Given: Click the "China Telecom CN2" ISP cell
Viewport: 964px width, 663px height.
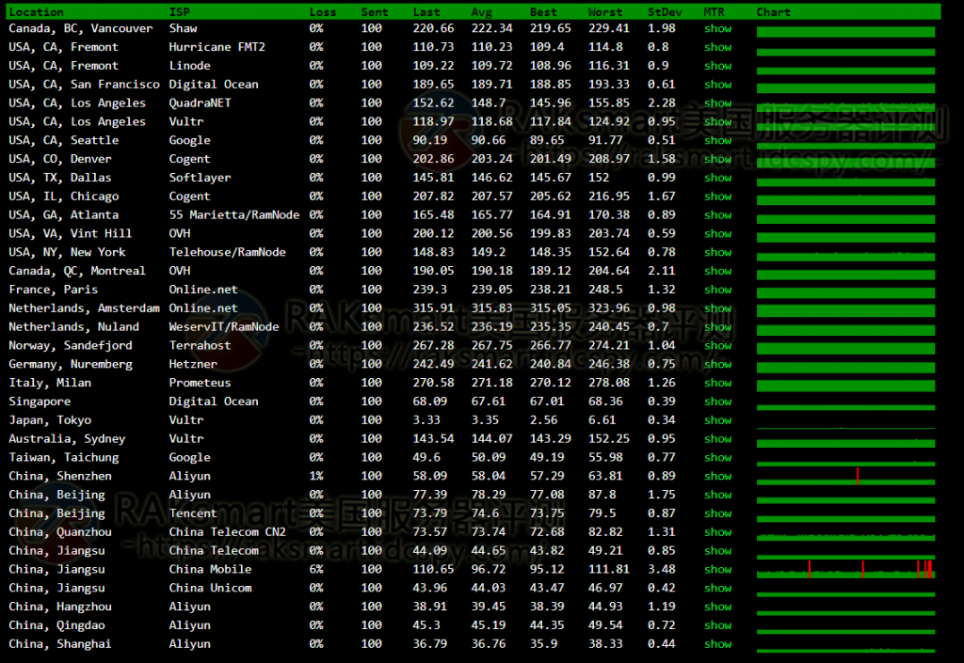Looking at the screenshot, I should [x=228, y=532].
